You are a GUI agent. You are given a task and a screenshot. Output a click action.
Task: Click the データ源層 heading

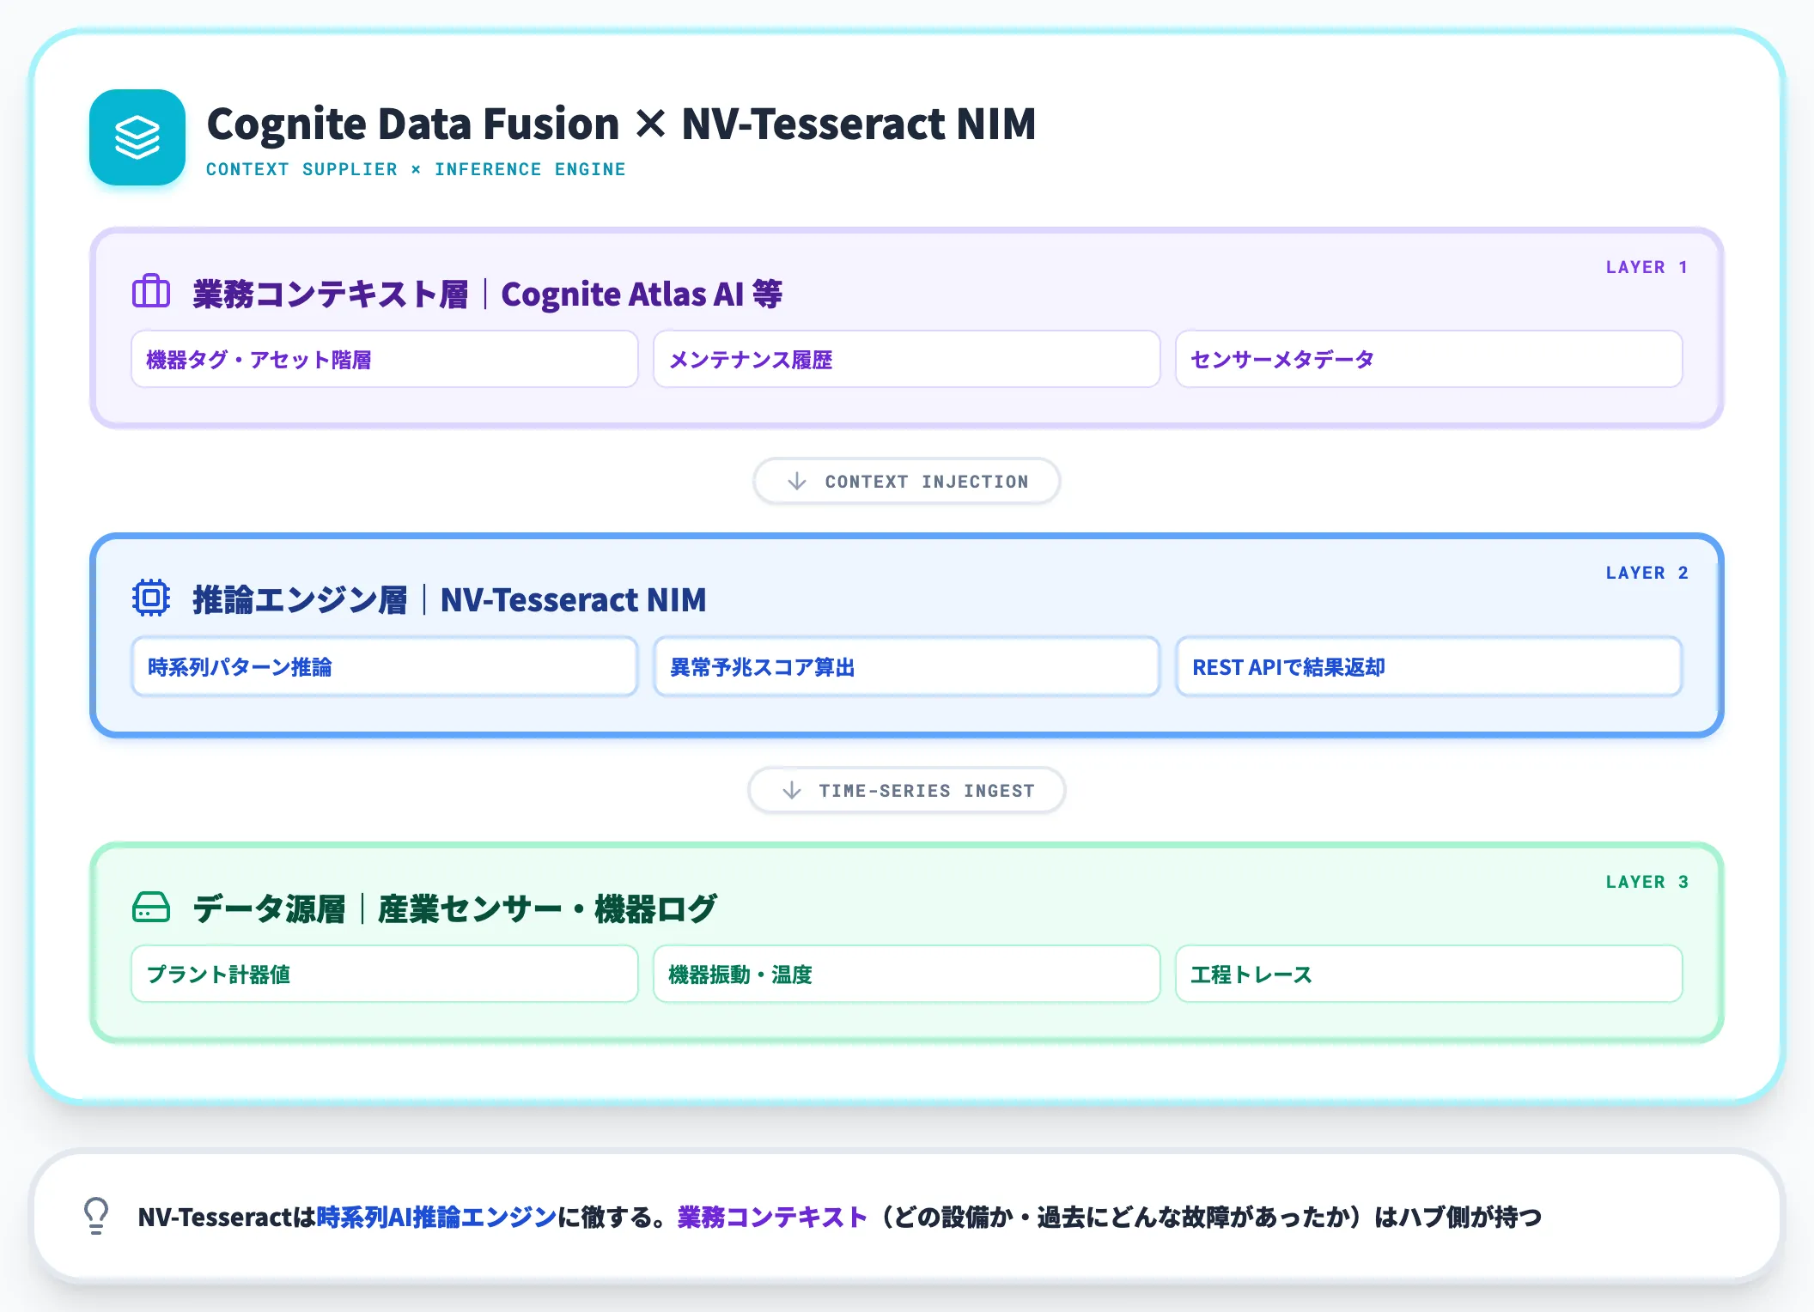tap(269, 908)
